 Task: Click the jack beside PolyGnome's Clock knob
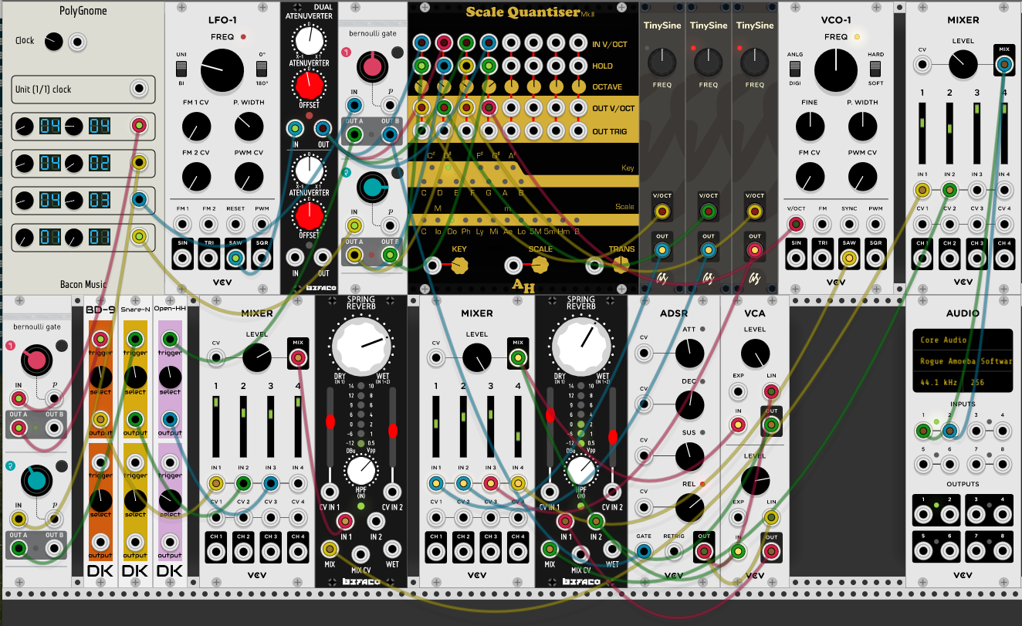click(77, 42)
